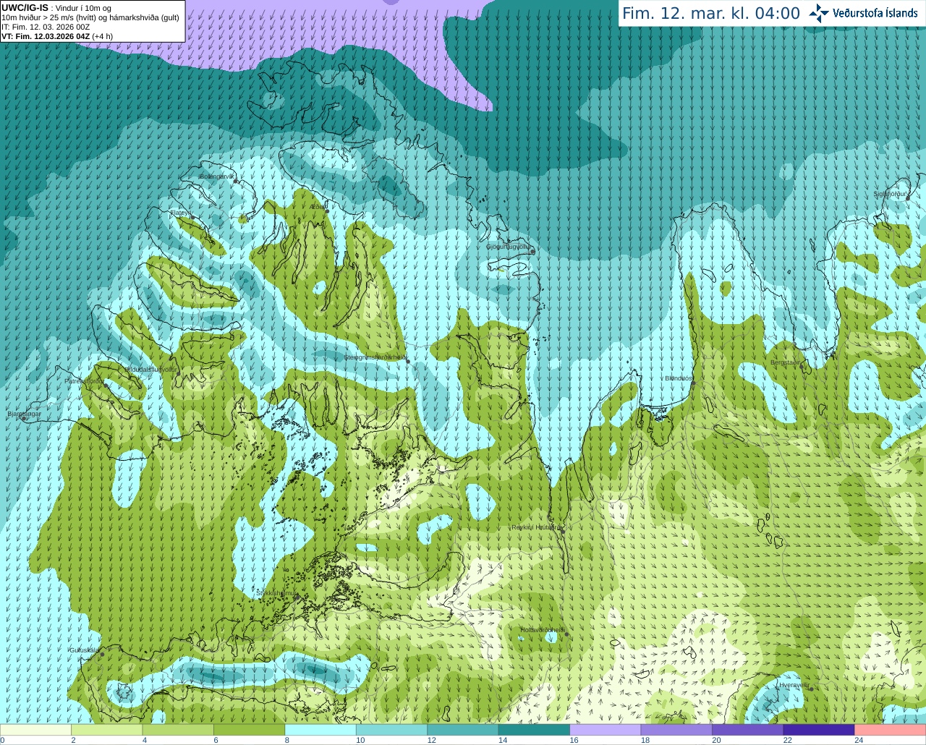Screen dimensions: 926x745
Task: Click the 'Veðurstofa Íslands' logo text
Action: (875, 13)
